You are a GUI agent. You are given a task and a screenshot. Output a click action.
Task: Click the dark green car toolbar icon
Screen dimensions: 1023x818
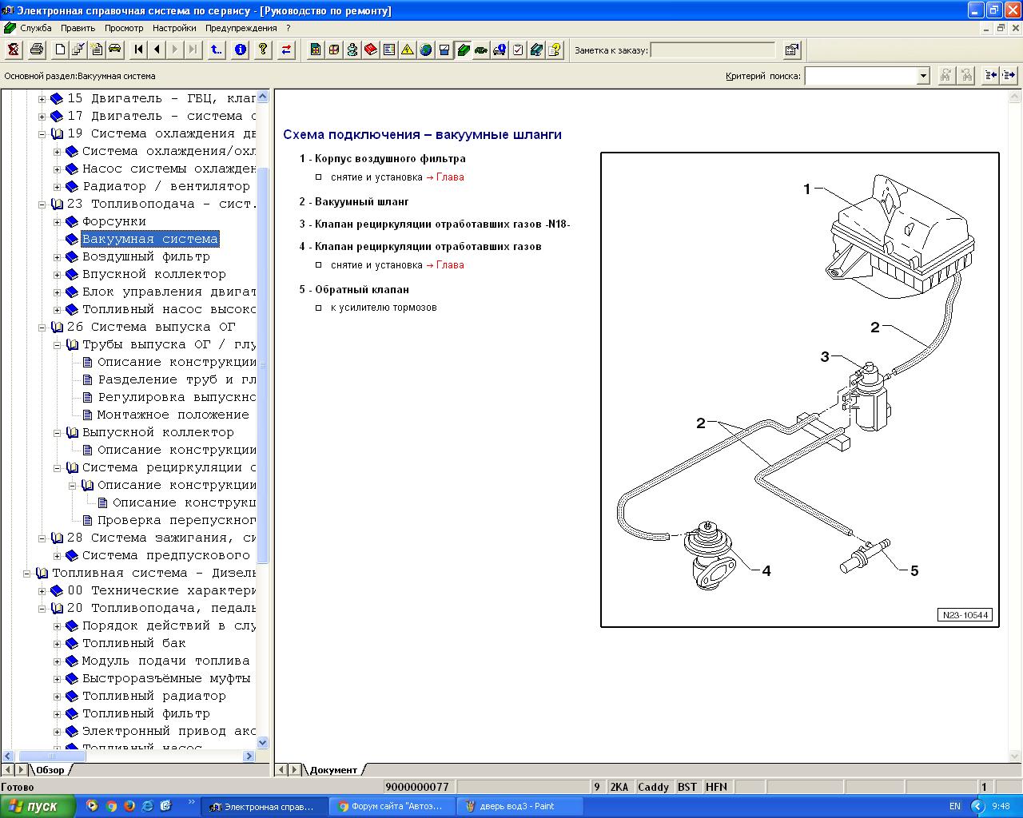pyautogui.click(x=481, y=50)
